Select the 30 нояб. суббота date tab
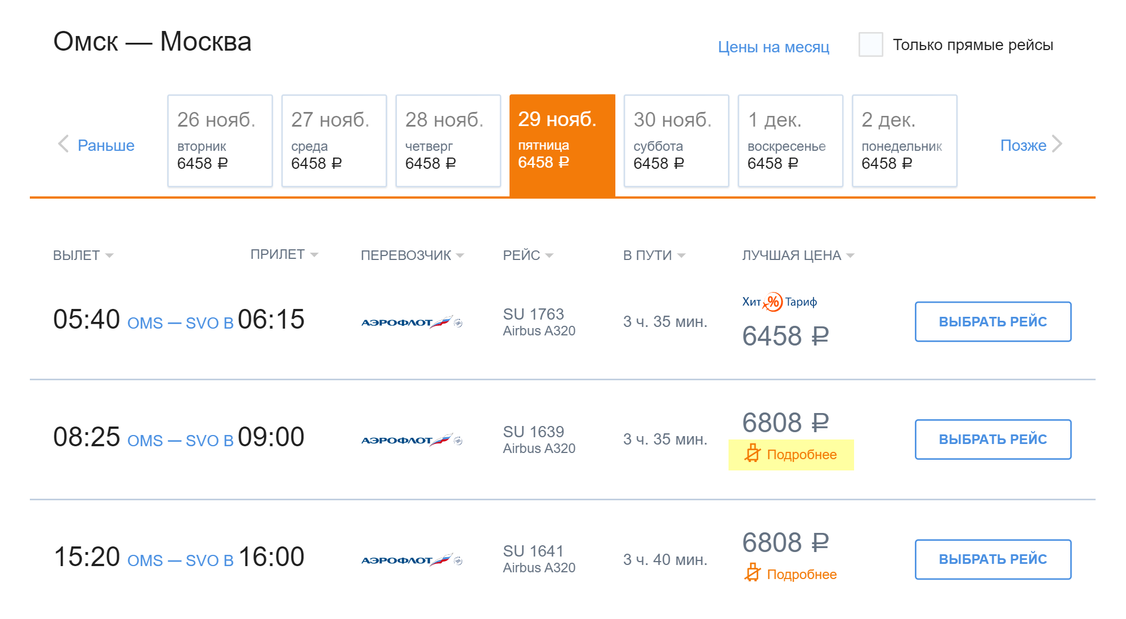The image size is (1126, 619). coord(676,141)
